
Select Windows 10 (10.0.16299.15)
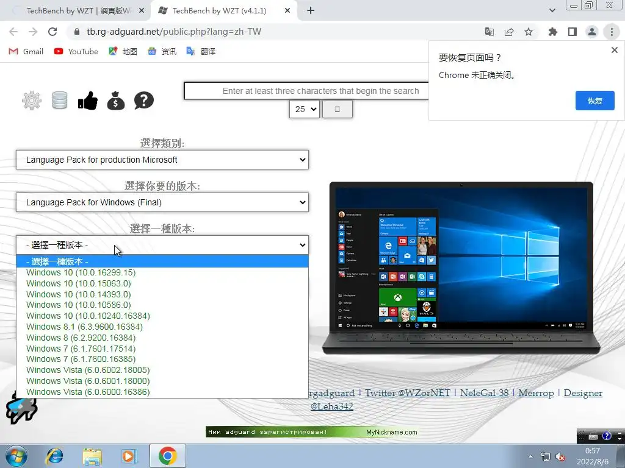(162, 272)
